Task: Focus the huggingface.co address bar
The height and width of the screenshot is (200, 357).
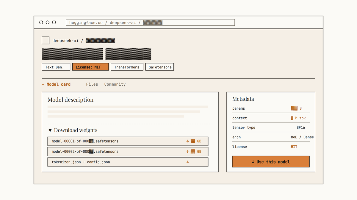Action: (150, 23)
